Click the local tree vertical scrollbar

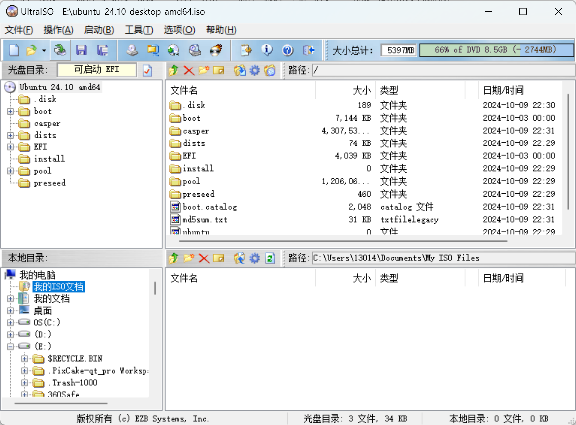coord(155,288)
